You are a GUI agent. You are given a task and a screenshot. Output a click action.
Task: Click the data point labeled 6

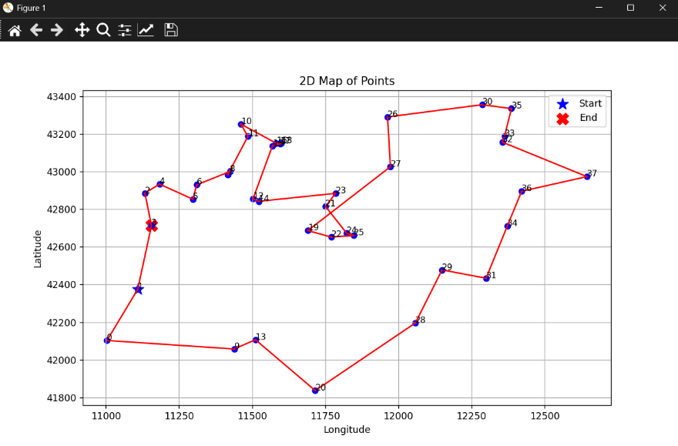pyautogui.click(x=196, y=185)
